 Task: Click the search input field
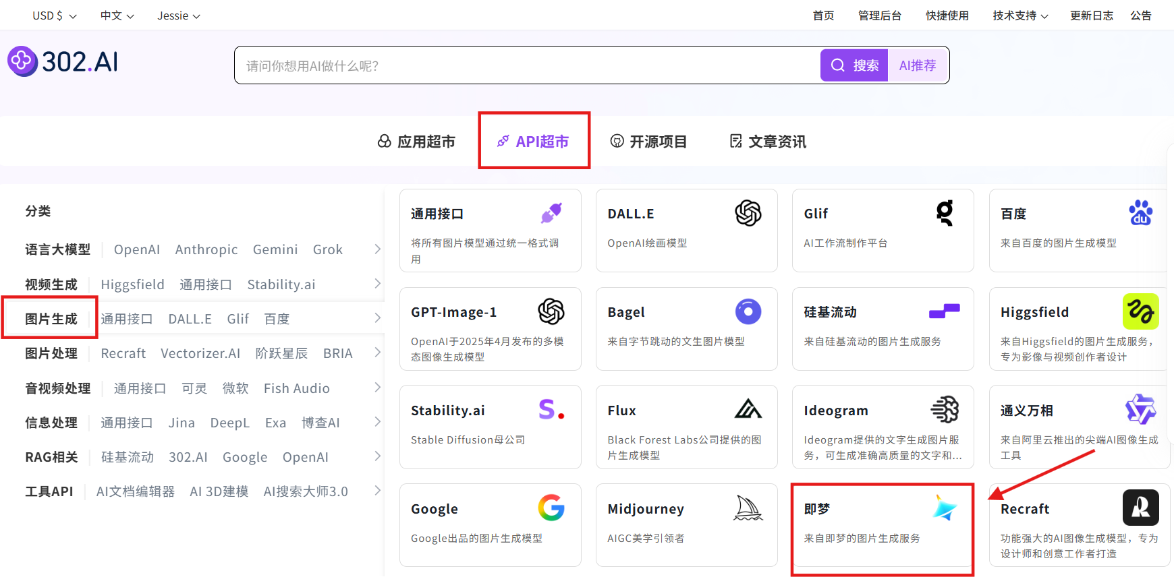tap(528, 65)
